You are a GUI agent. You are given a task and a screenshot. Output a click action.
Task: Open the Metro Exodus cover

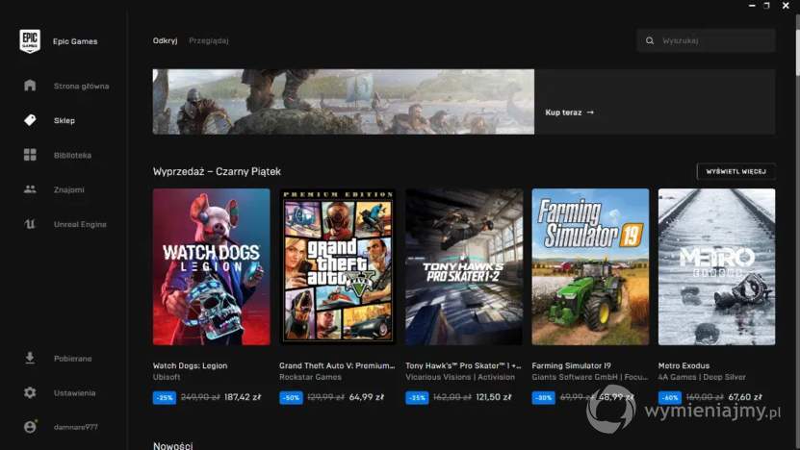click(716, 266)
